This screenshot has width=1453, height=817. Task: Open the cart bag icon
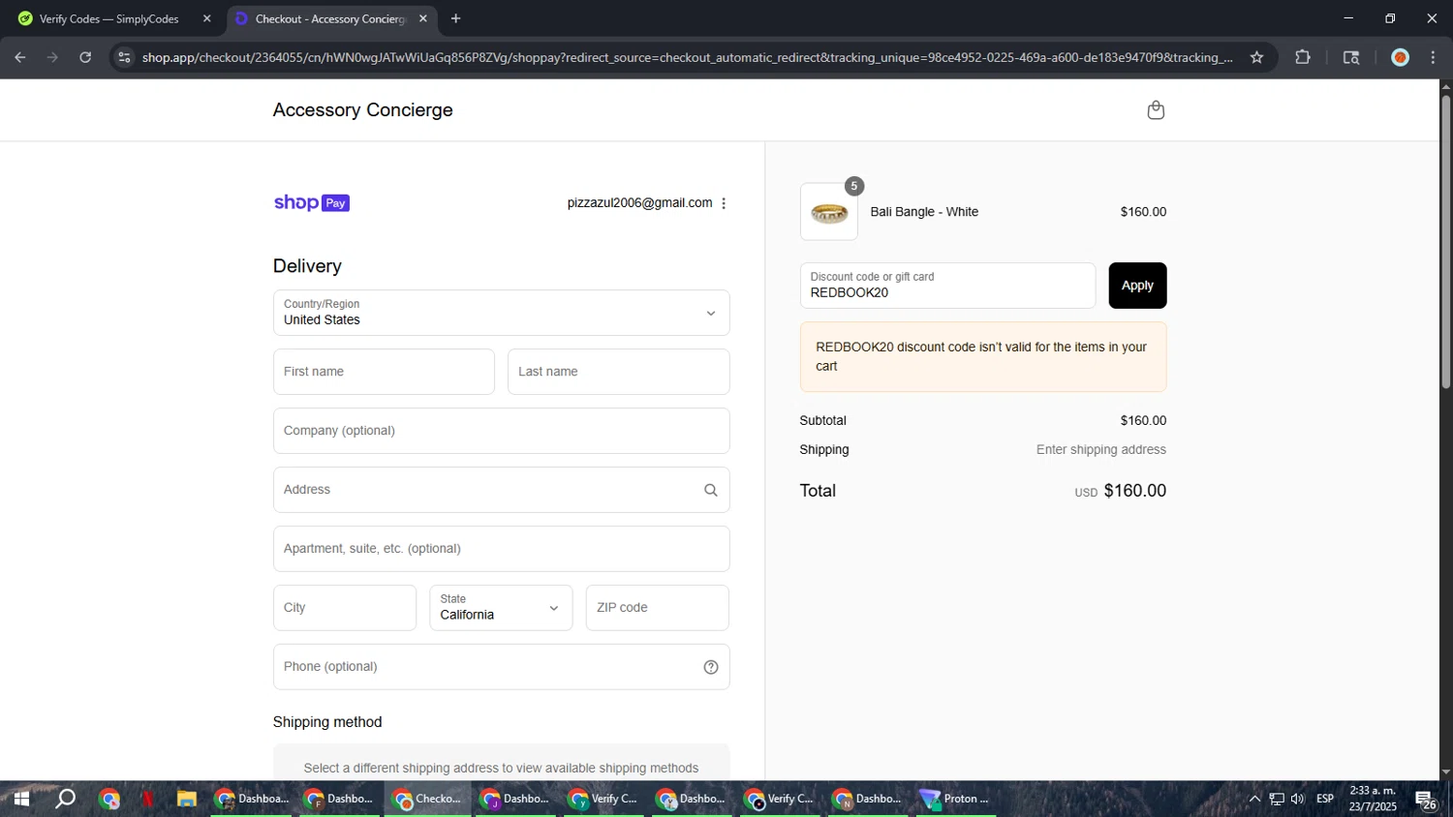pyautogui.click(x=1156, y=110)
